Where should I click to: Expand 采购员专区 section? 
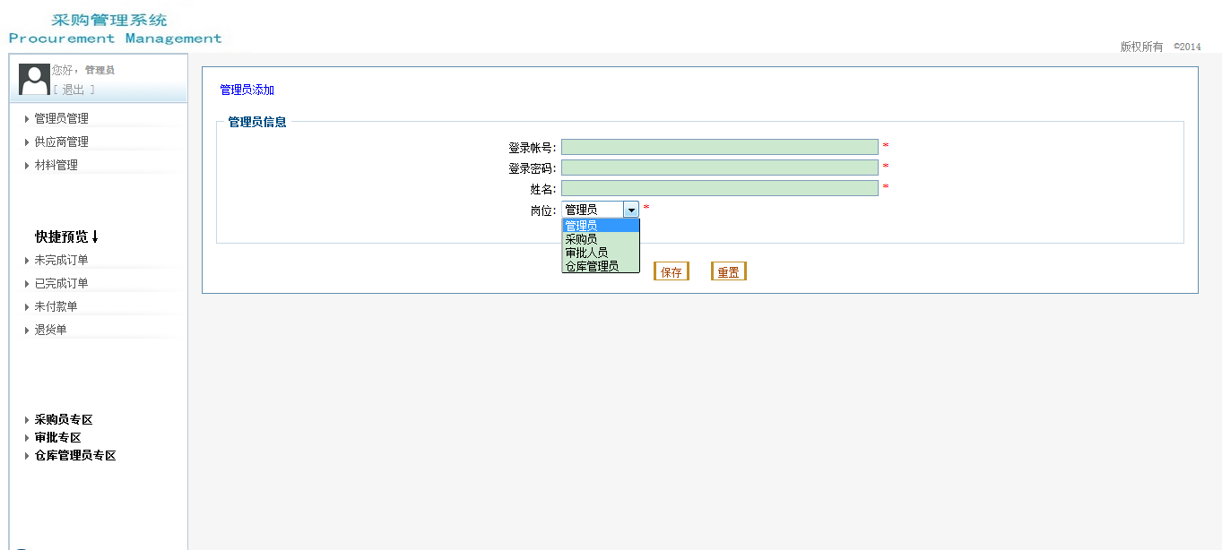click(64, 419)
